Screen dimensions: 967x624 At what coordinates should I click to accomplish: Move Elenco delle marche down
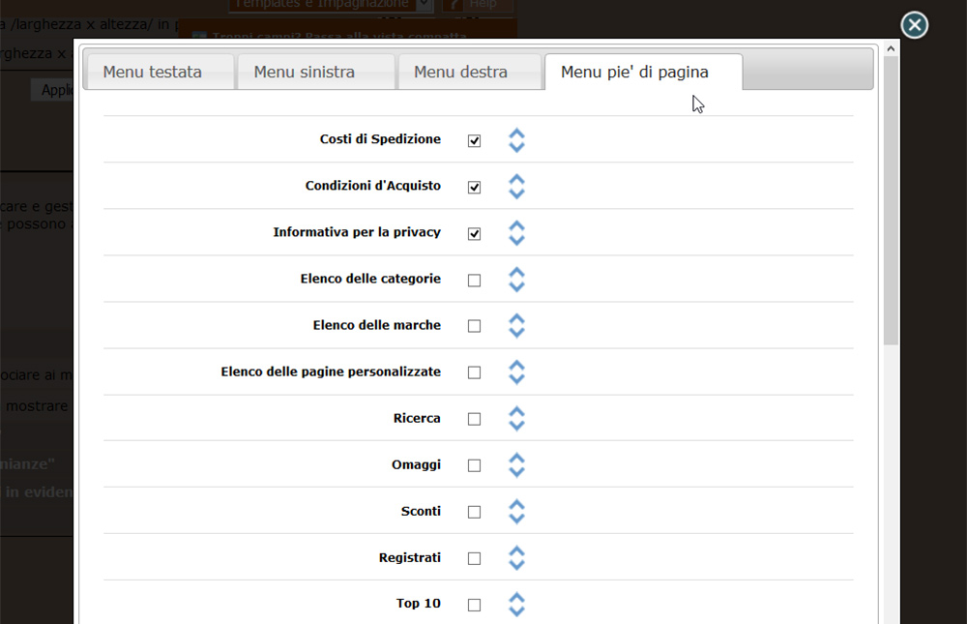tap(516, 333)
